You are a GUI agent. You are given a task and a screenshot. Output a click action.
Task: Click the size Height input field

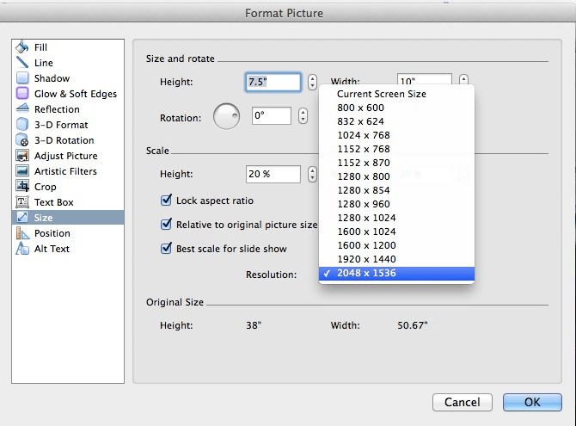273,83
